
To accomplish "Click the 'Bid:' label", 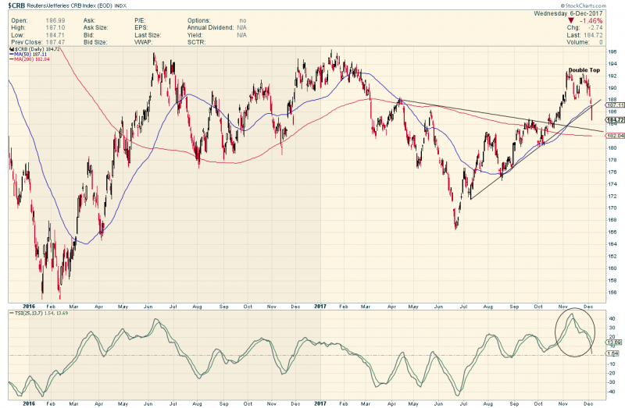I will click(x=89, y=35).
